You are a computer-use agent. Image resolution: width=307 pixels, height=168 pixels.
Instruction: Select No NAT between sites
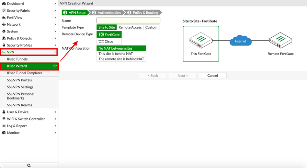[x=121, y=48]
